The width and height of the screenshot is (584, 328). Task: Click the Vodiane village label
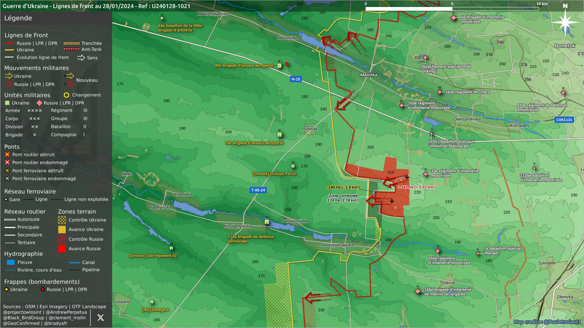[122, 302]
